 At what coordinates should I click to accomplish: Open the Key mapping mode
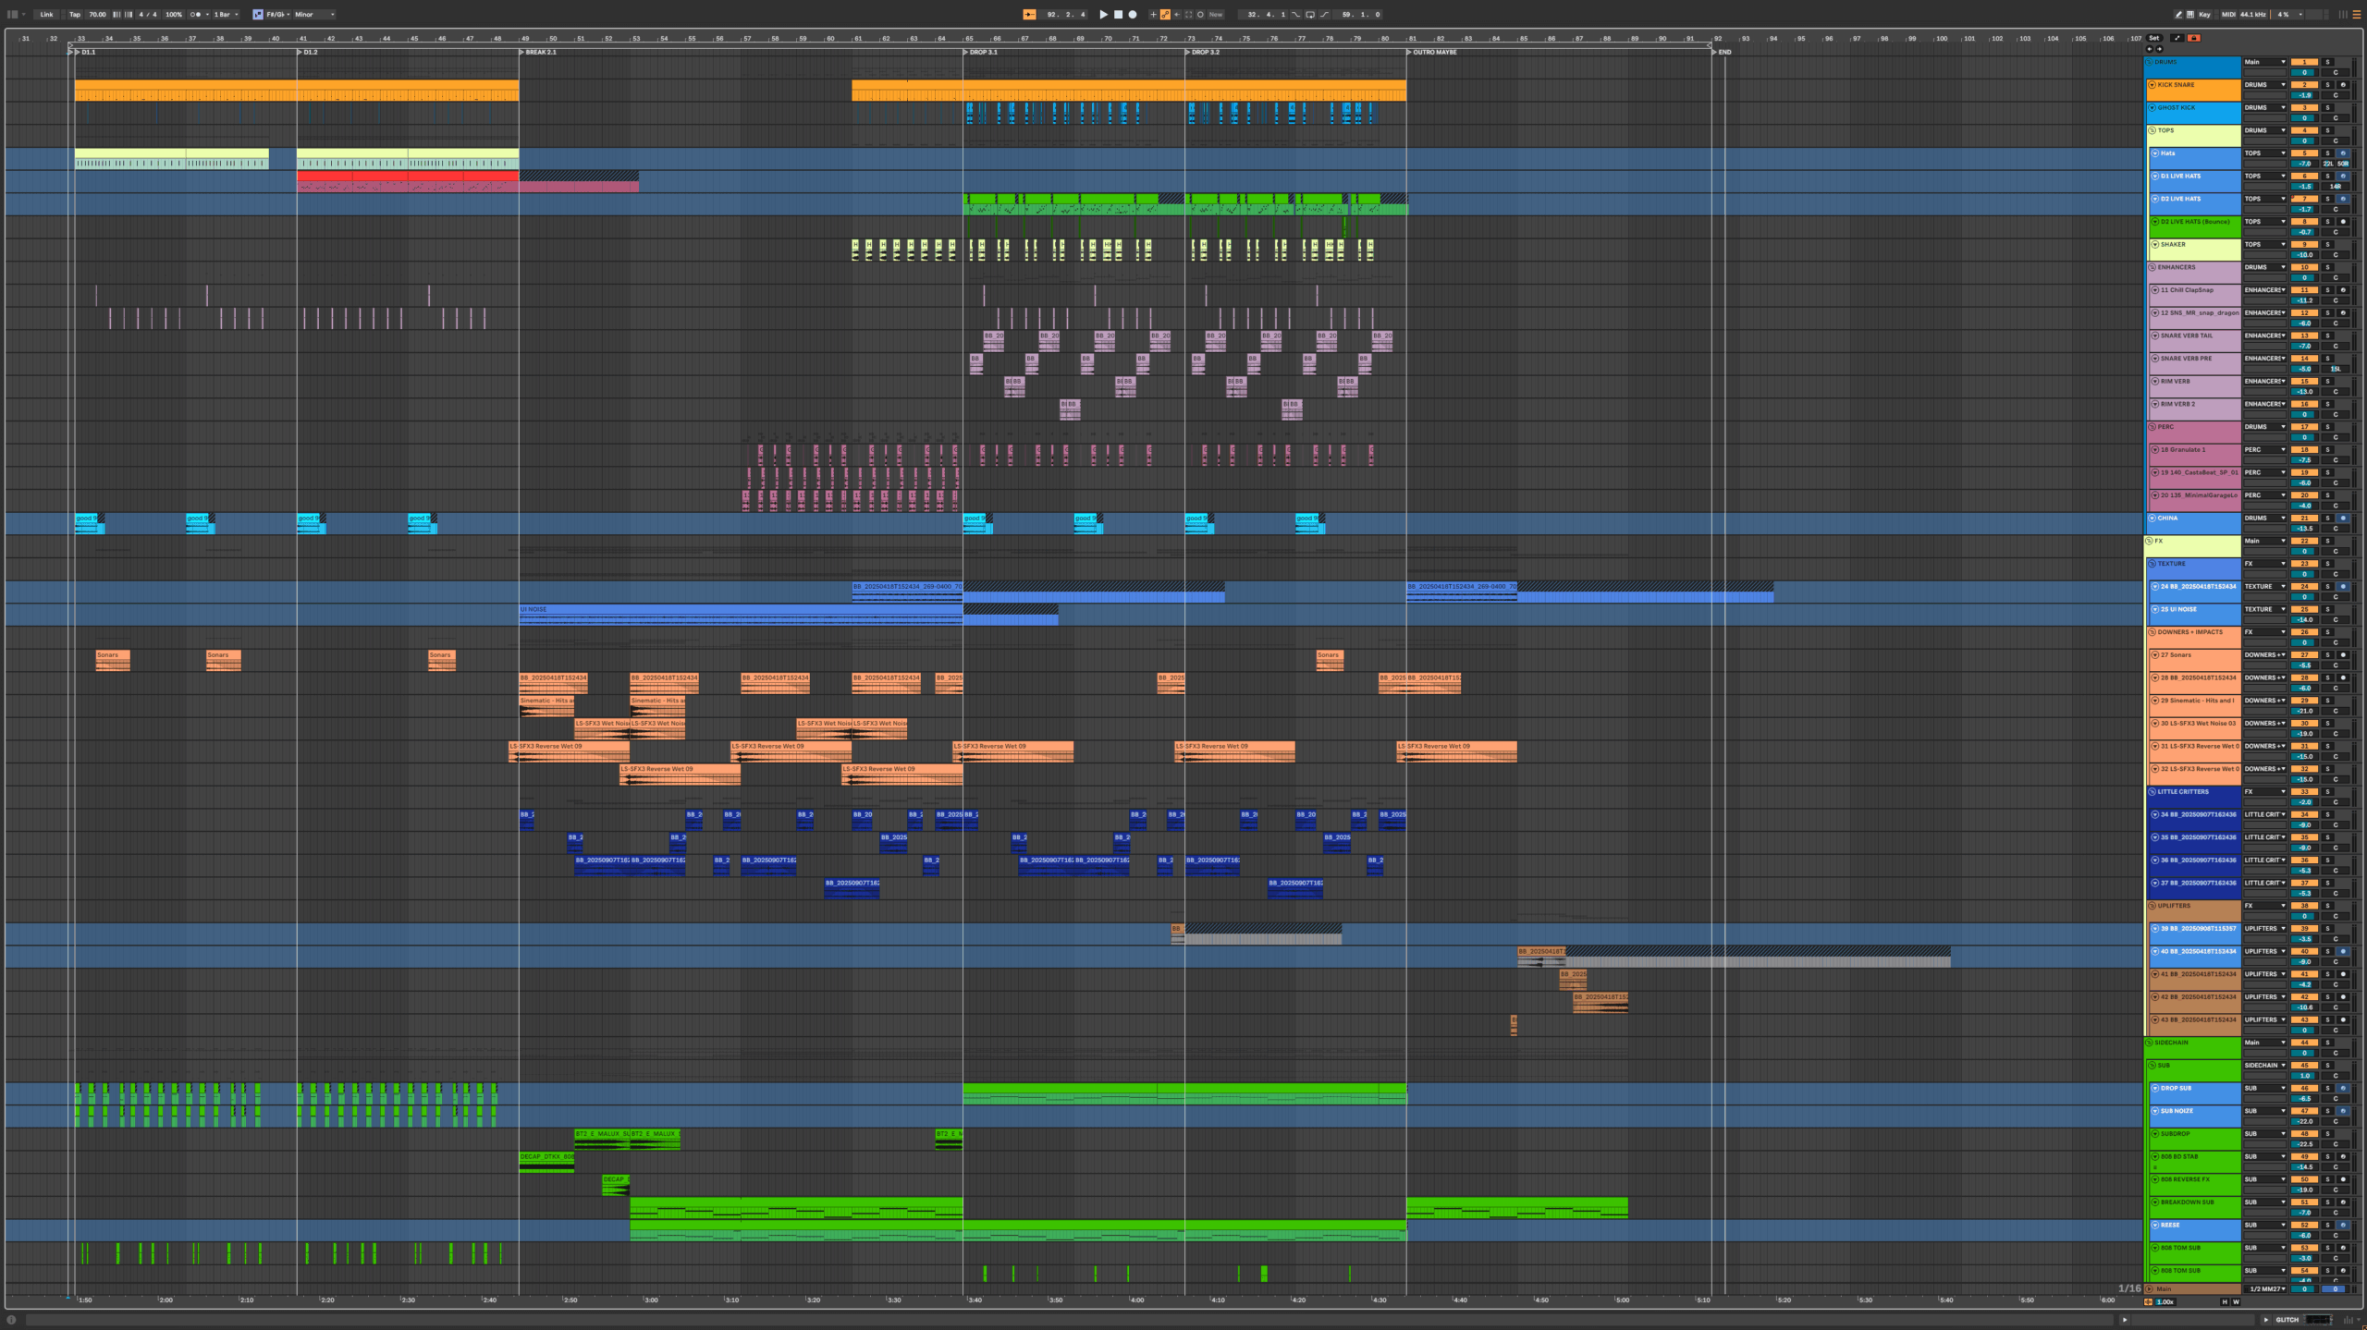coord(2204,15)
